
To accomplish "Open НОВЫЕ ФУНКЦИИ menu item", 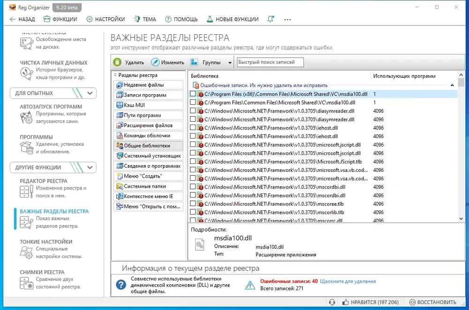I will pos(233,19).
